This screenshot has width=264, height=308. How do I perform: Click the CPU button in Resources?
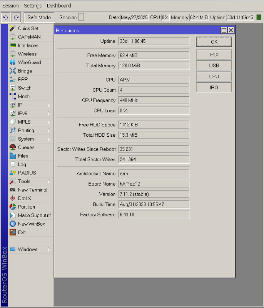coord(214,76)
